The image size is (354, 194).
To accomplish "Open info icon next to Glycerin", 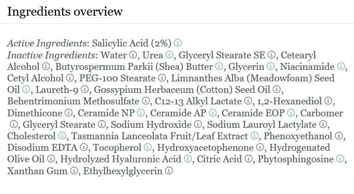I will pyautogui.click(x=270, y=67).
